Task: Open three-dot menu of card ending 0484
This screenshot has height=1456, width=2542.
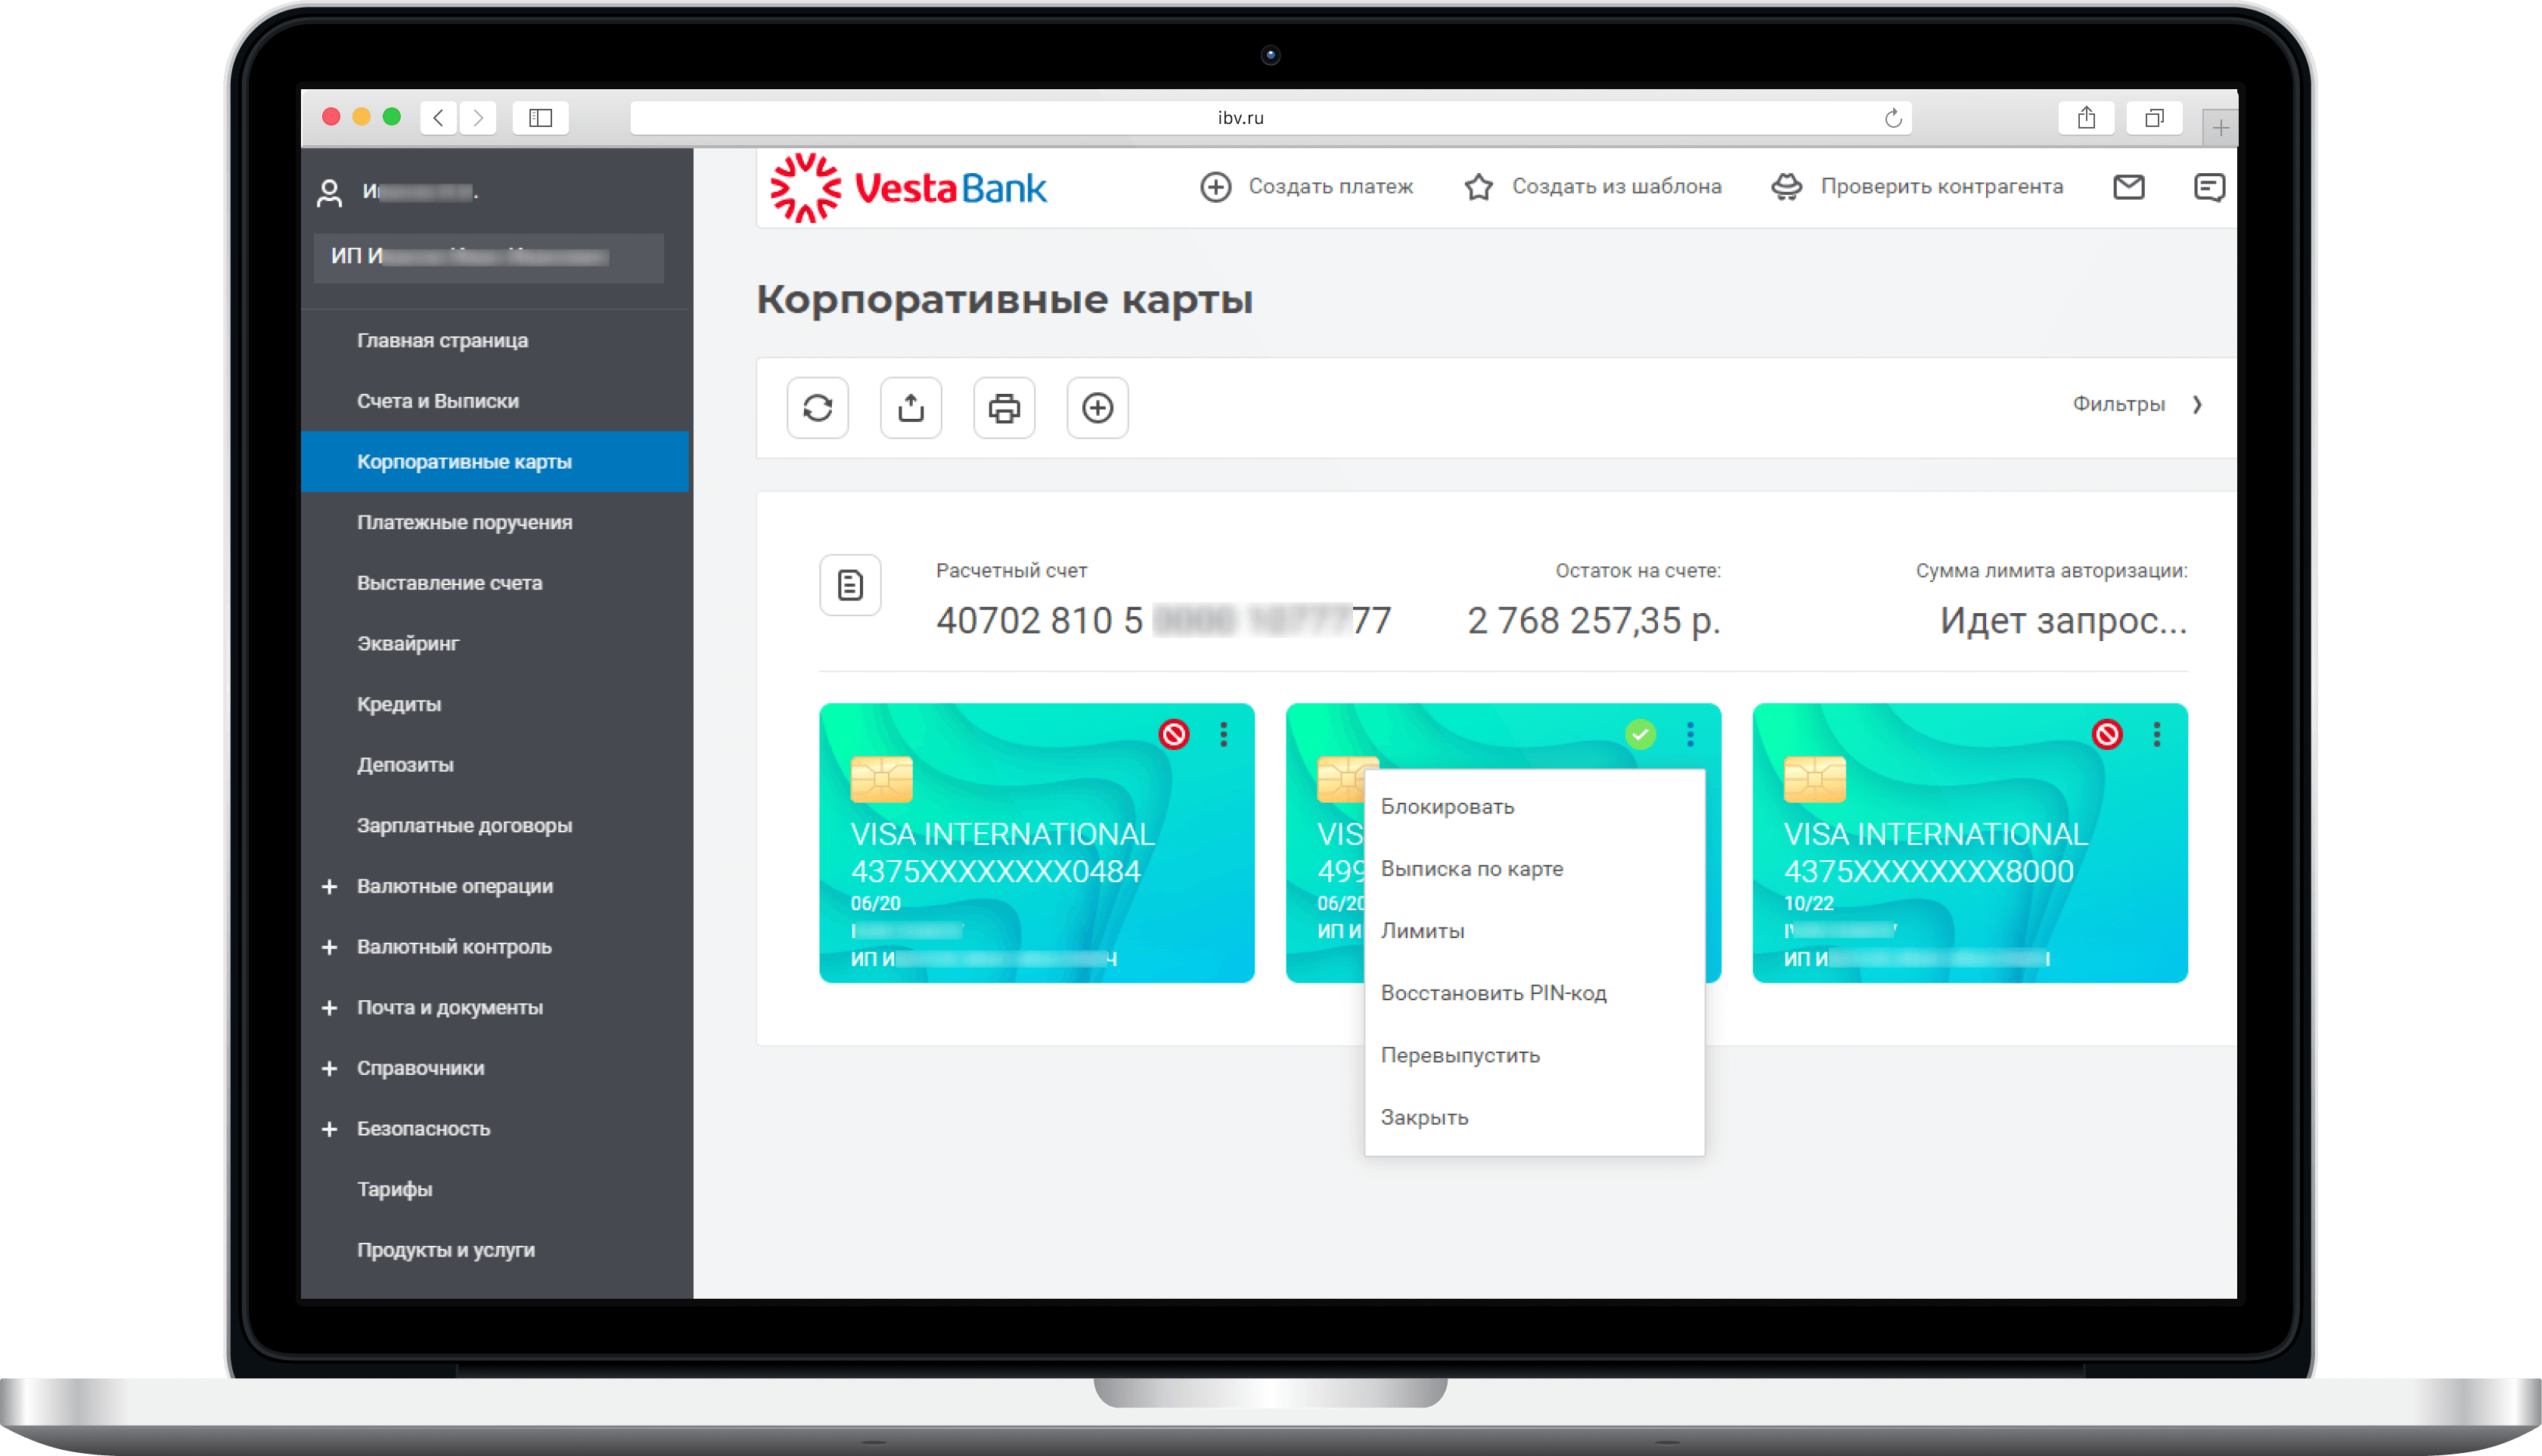Action: [x=1224, y=735]
